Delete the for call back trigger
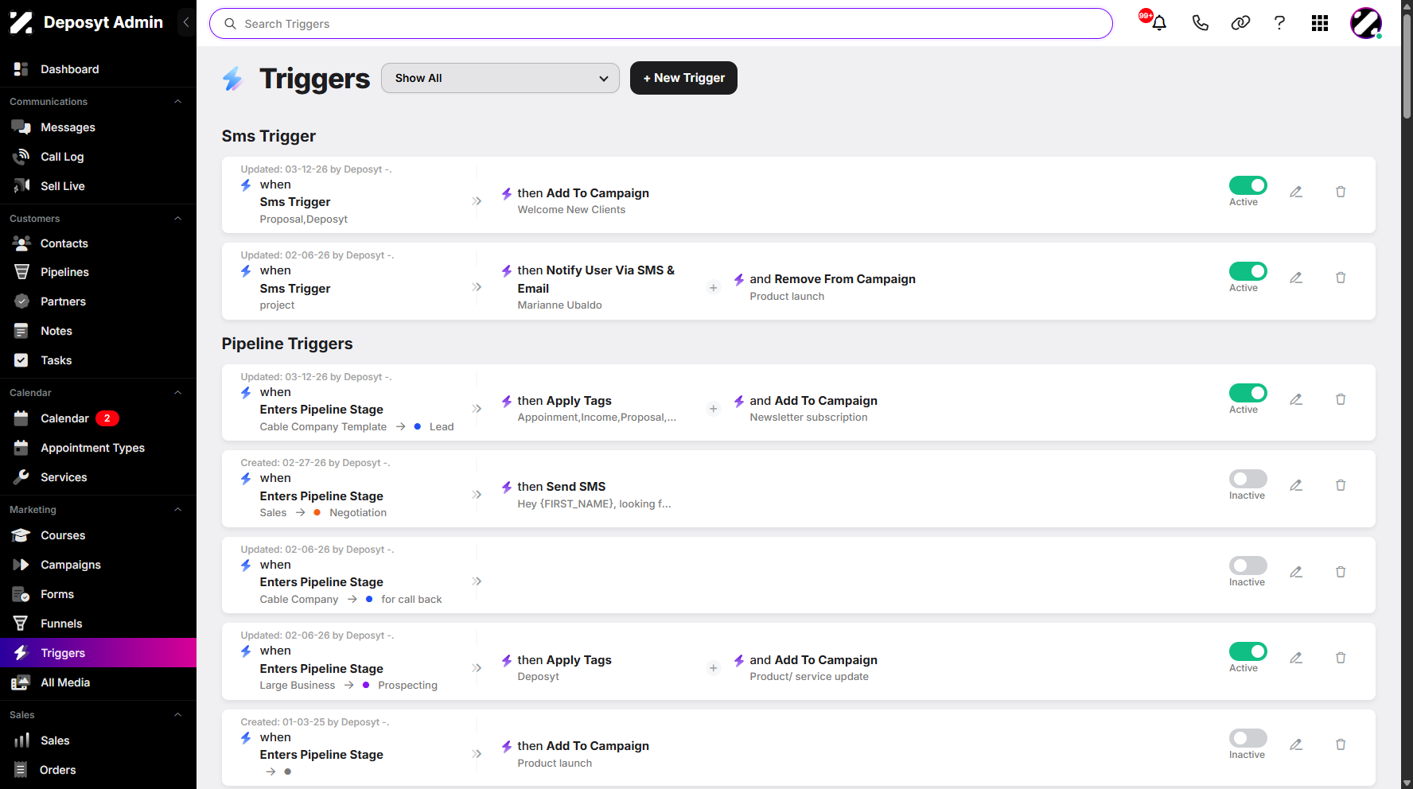Screen dimensions: 1413x789 point(1341,572)
